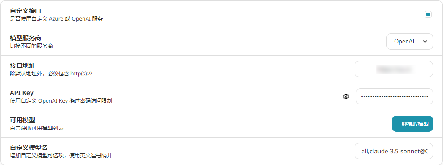Select the 自定义模型名 text field with claude-3.5-sonnet
The image size is (443, 165).
[394, 151]
